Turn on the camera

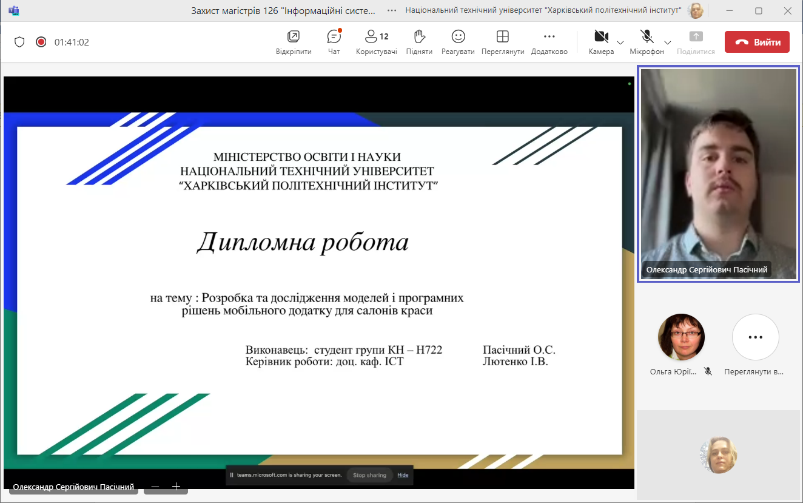[x=600, y=41]
